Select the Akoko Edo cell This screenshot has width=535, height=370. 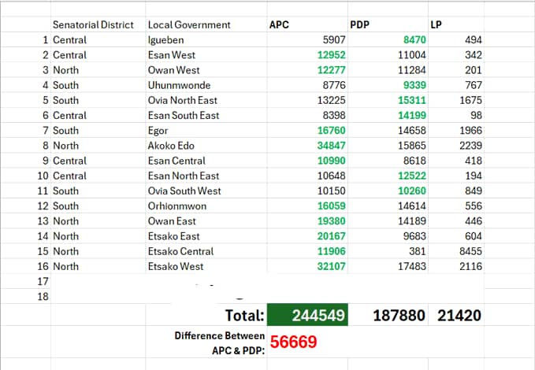pos(206,146)
